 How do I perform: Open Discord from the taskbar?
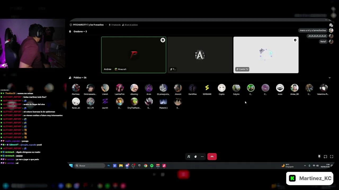pos(127,166)
